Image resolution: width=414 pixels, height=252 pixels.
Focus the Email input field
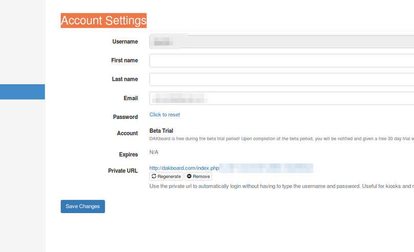click(x=282, y=98)
